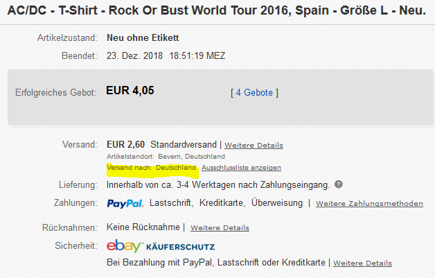
Task: Show the Ausschlussliste anzeigen link
Action: pyautogui.click(x=241, y=168)
